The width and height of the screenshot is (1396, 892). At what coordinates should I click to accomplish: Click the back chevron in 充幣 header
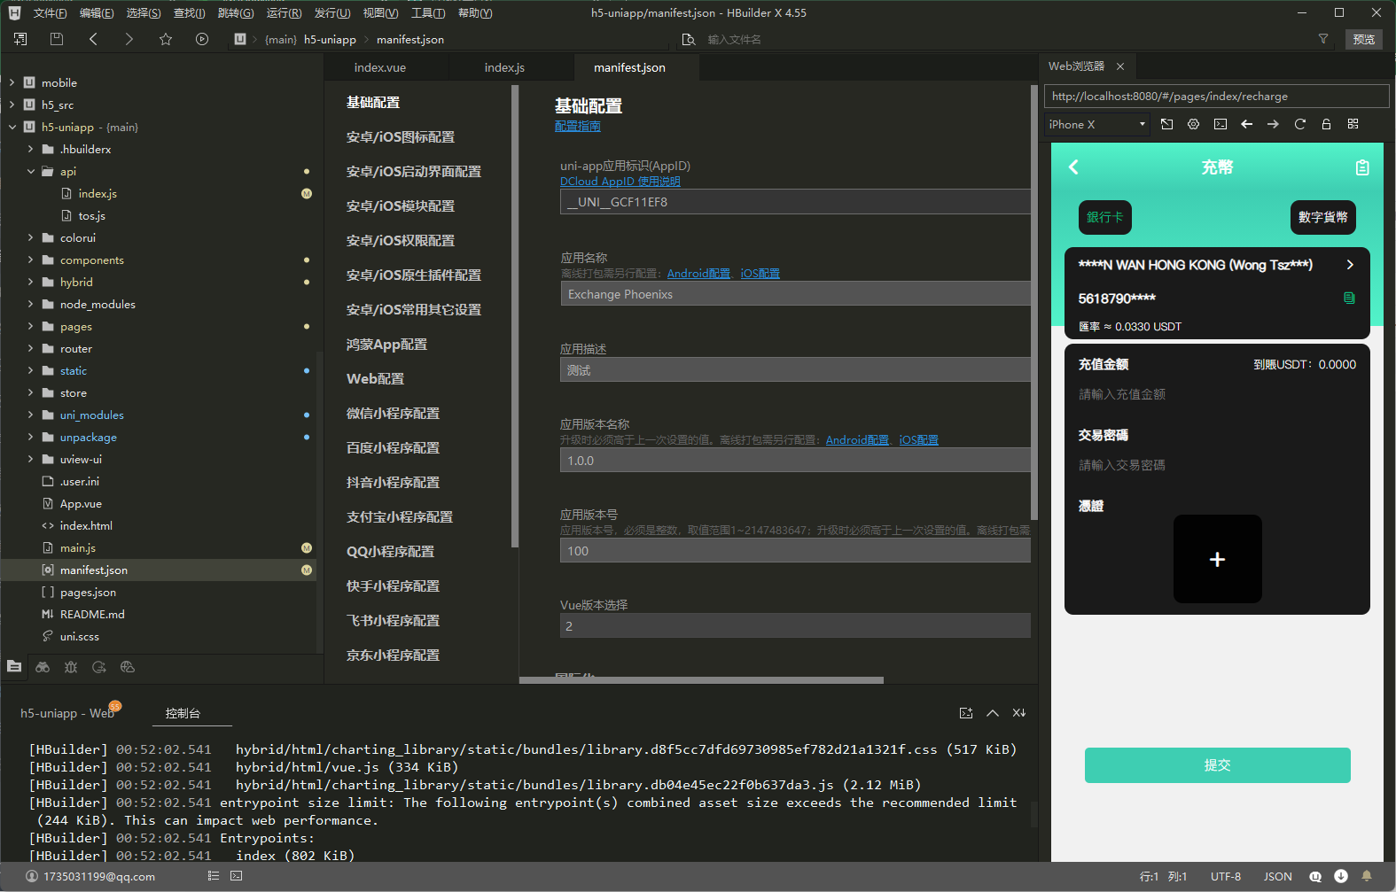click(x=1073, y=167)
